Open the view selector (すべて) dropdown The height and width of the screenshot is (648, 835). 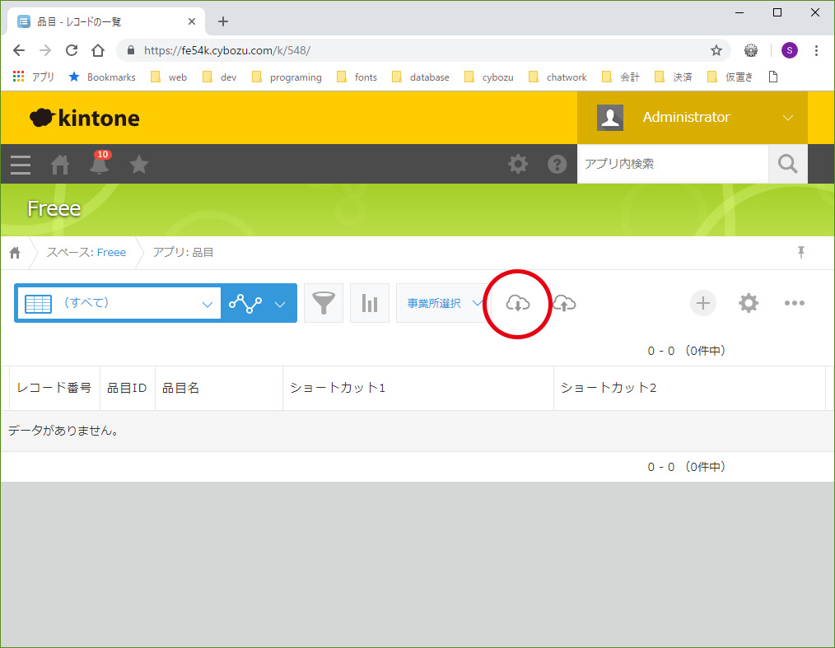tap(119, 303)
